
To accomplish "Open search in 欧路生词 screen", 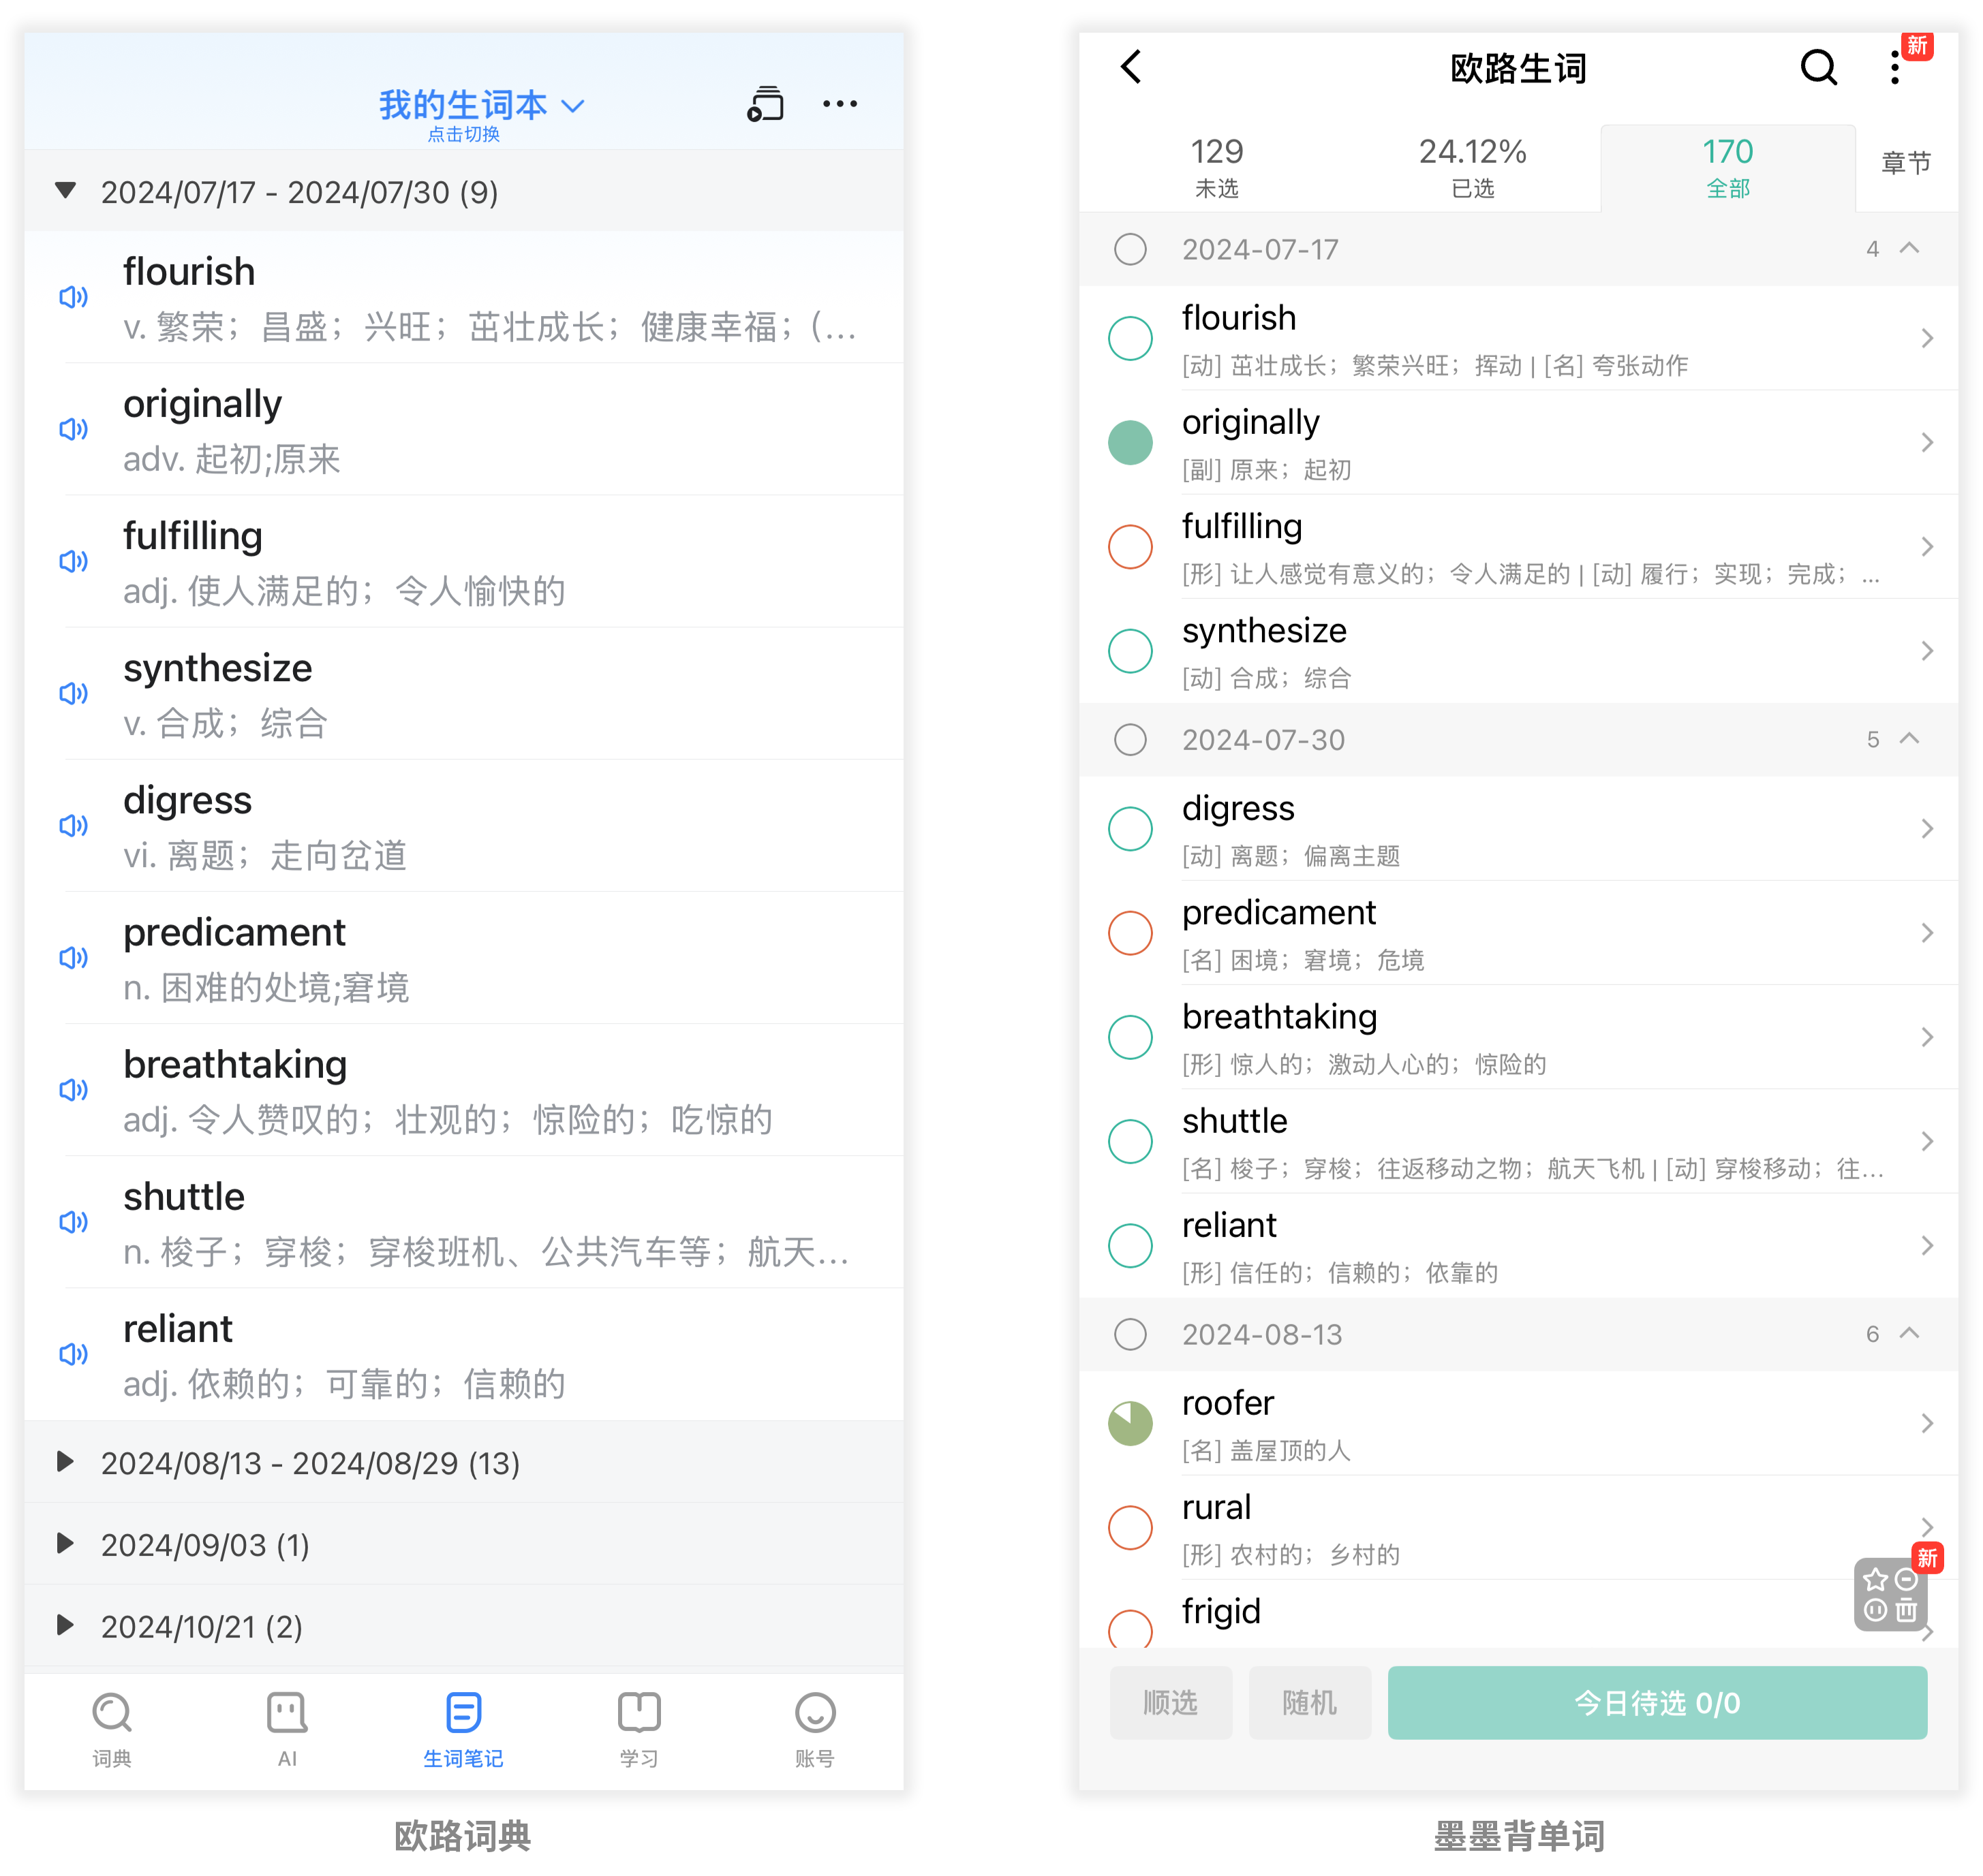I will pyautogui.click(x=1818, y=67).
